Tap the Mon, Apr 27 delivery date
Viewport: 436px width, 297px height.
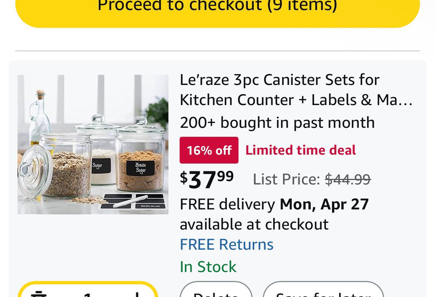point(324,204)
